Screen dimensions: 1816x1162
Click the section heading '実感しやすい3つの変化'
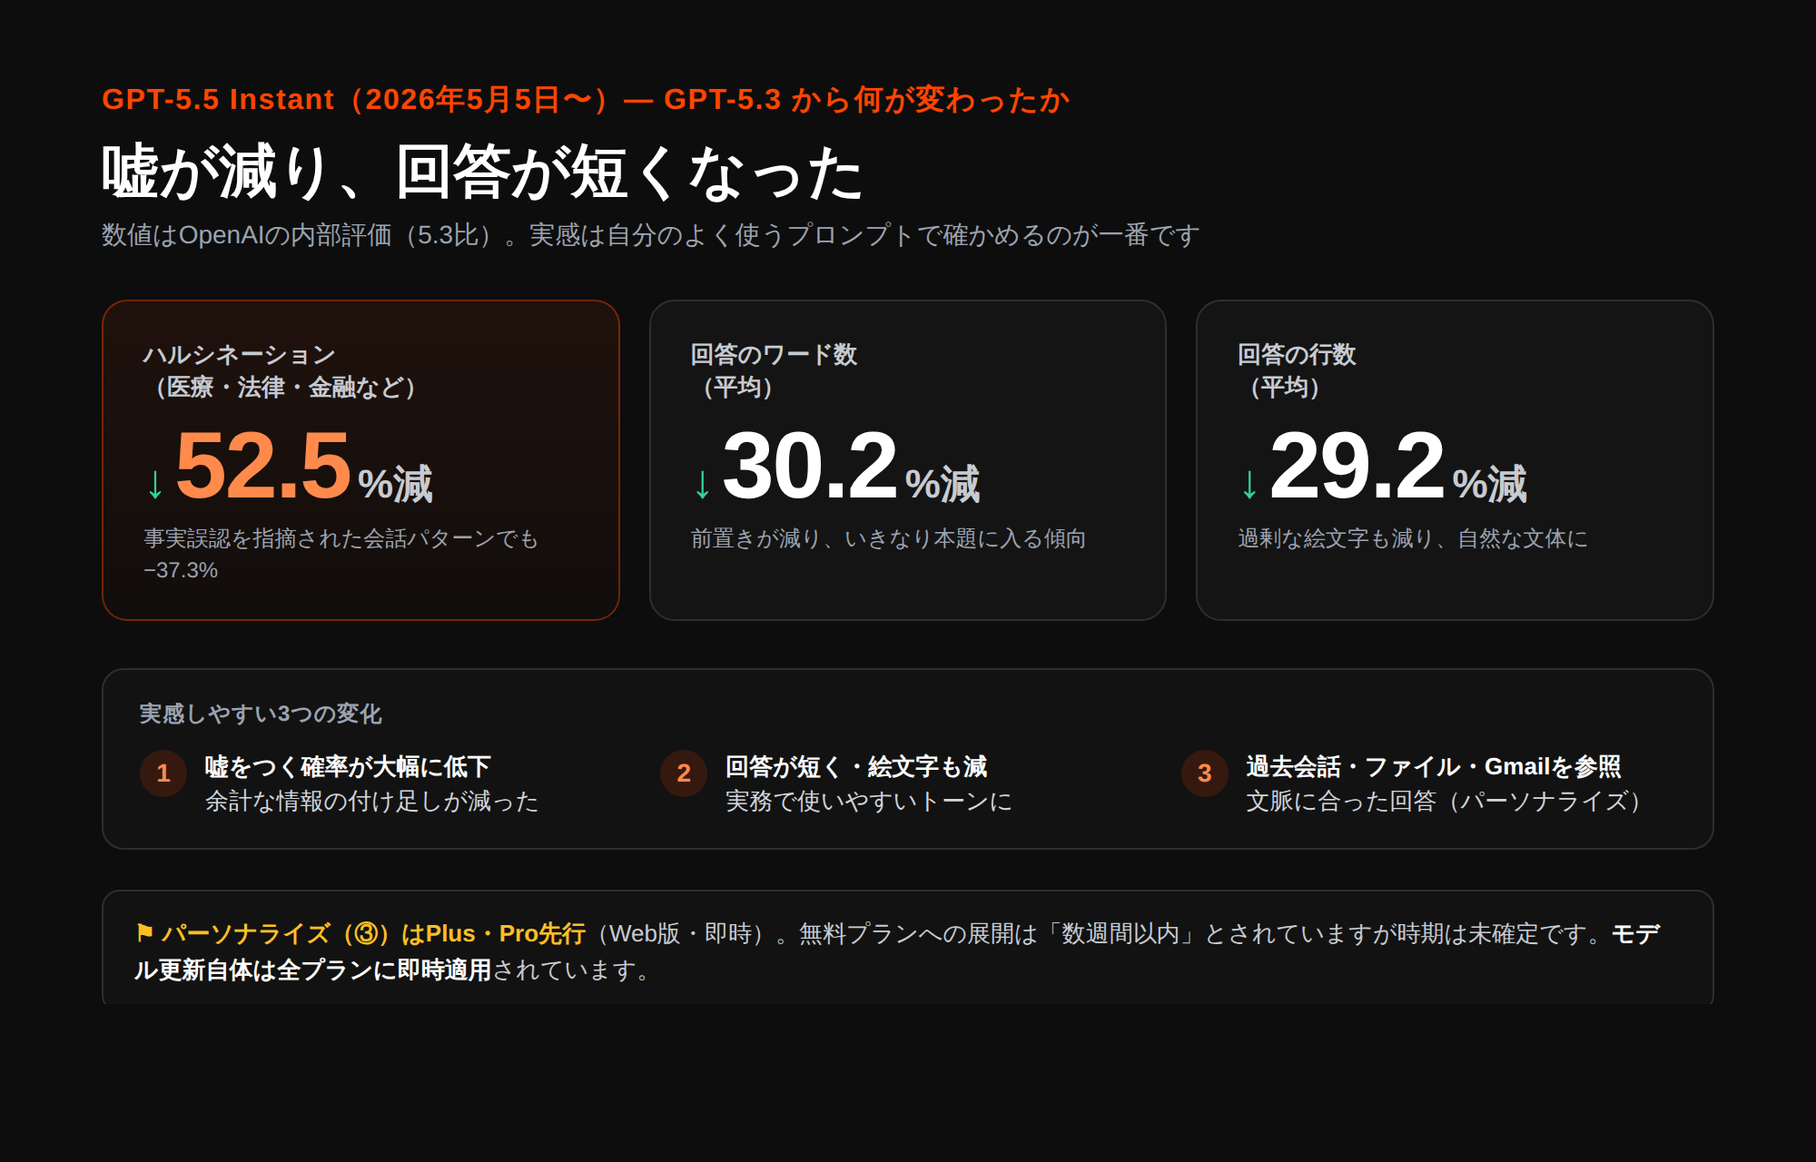[x=261, y=714]
